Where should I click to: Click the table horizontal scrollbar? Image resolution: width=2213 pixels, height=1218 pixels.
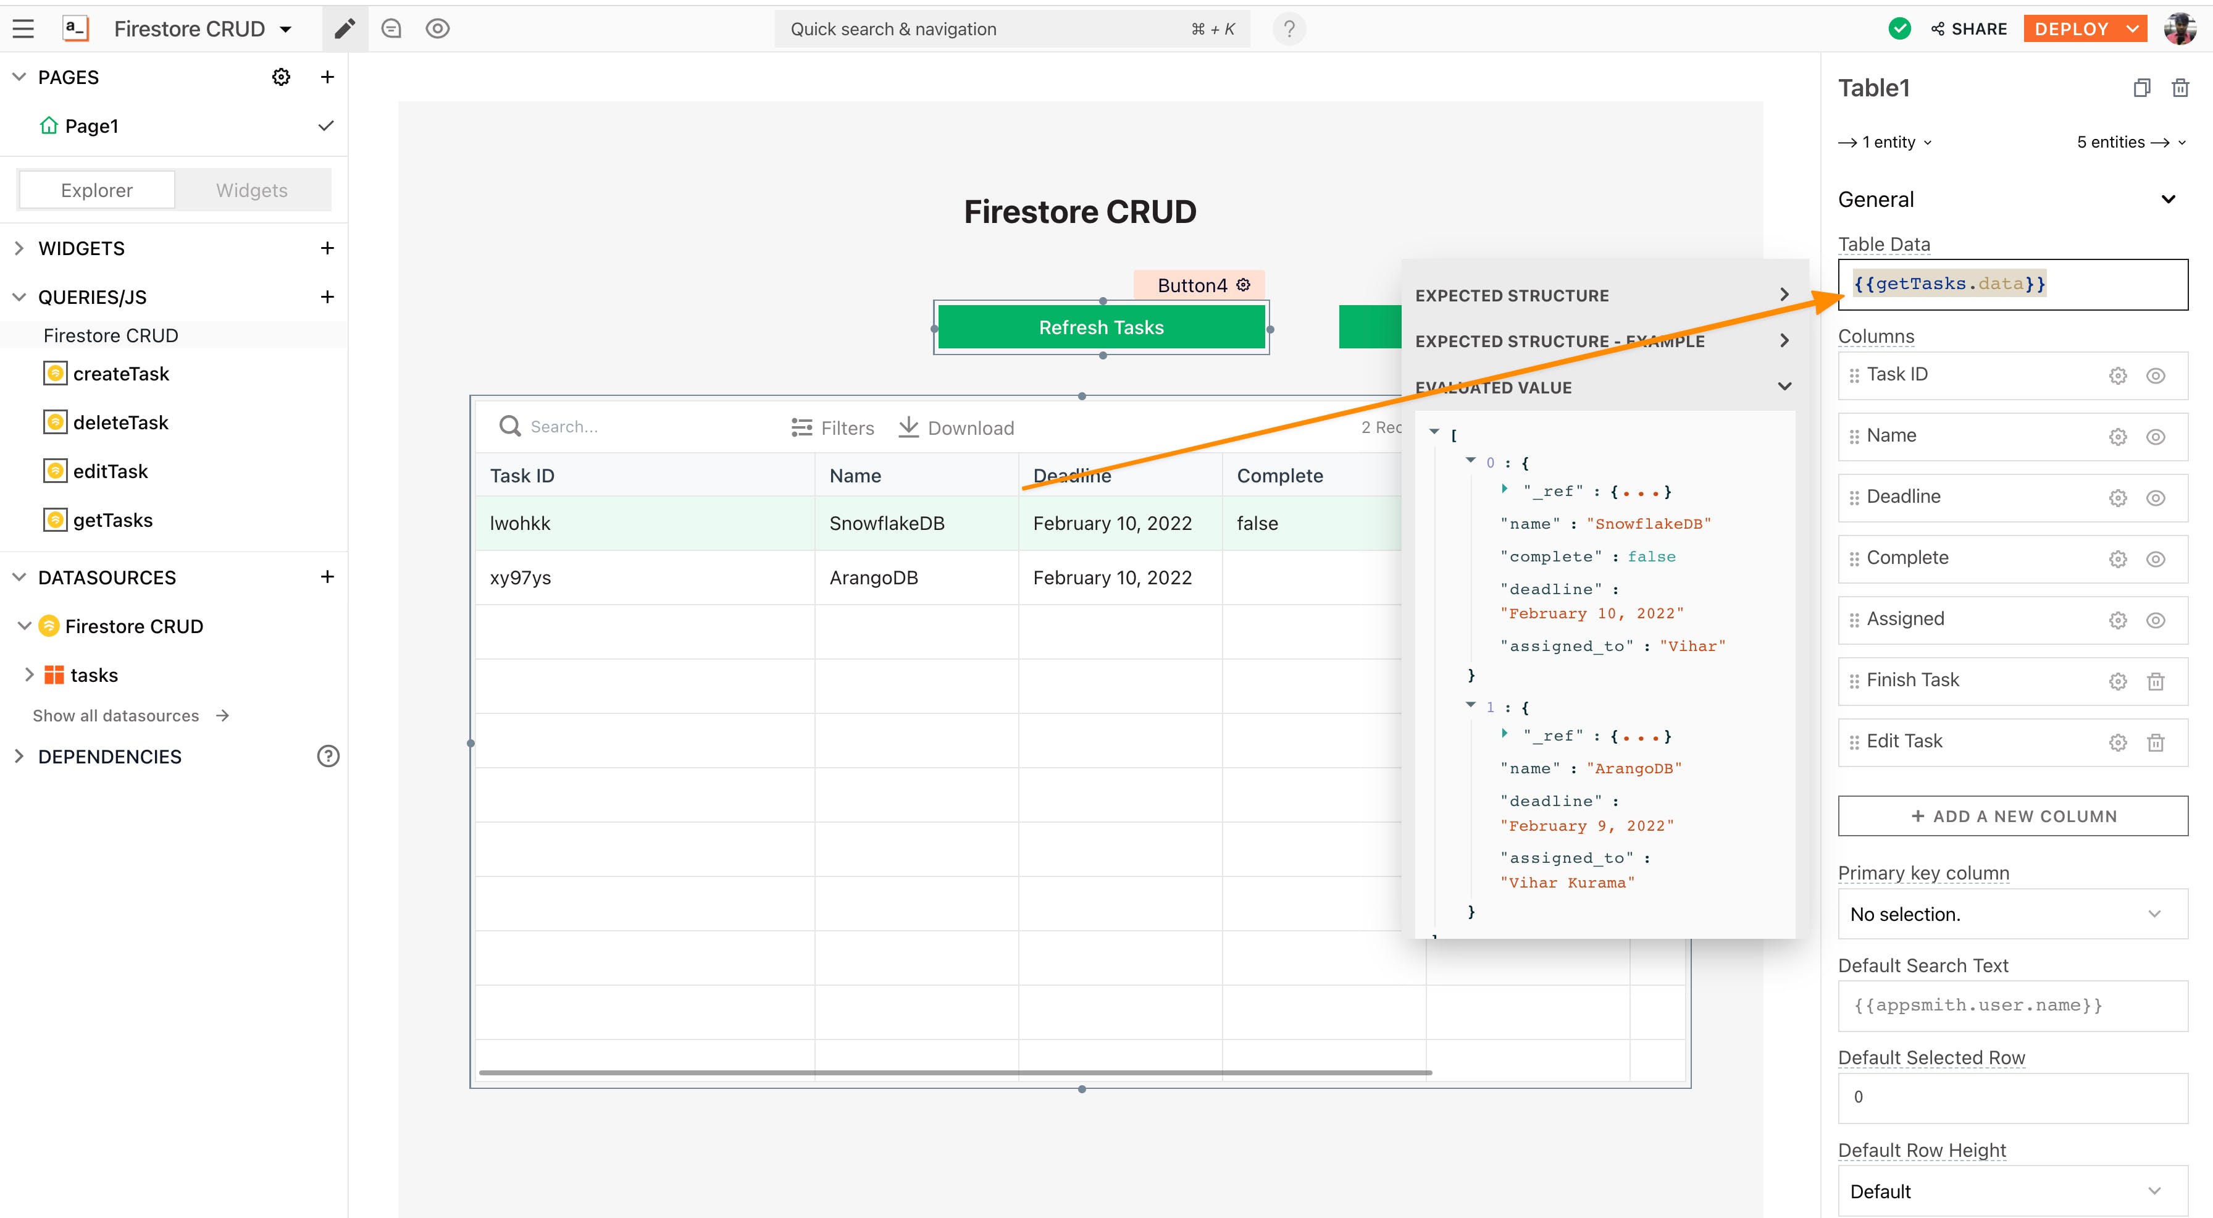pyautogui.click(x=953, y=1073)
